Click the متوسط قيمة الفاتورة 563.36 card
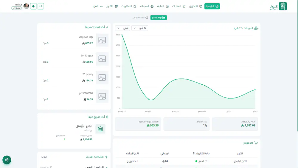Image resolution: width=298 pixels, height=168 pixels. coord(138,124)
